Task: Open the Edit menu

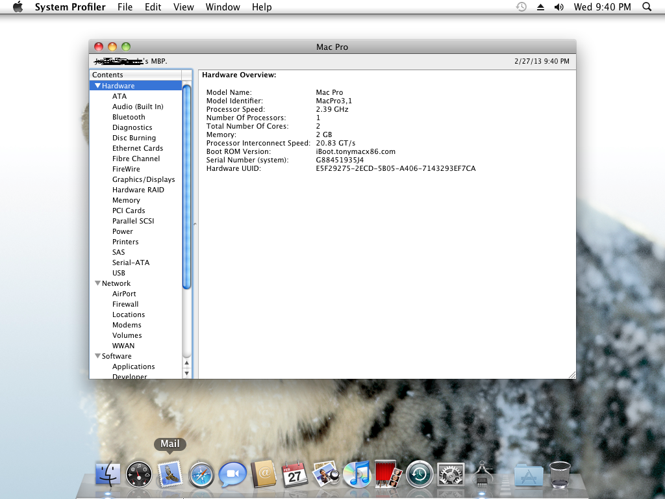Action: (153, 7)
